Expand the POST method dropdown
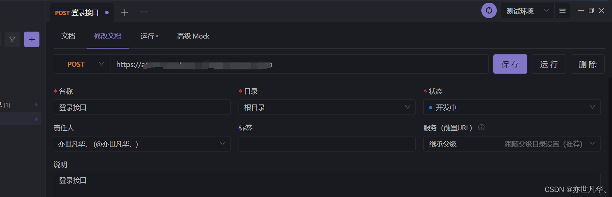 tap(82, 64)
